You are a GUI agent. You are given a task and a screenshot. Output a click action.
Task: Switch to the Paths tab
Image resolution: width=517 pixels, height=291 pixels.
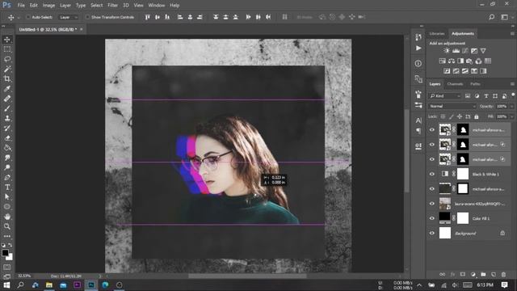(475, 84)
